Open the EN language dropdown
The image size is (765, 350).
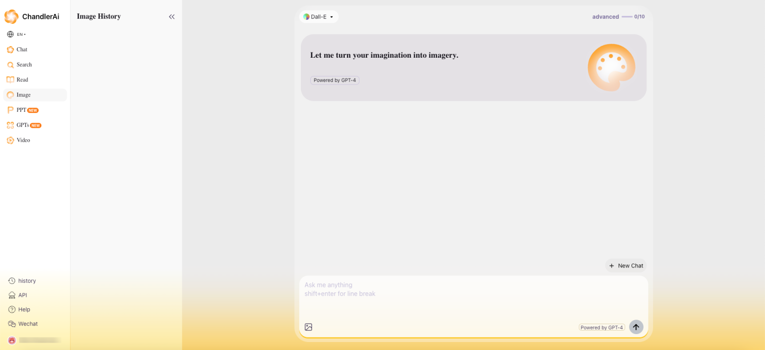(16, 34)
